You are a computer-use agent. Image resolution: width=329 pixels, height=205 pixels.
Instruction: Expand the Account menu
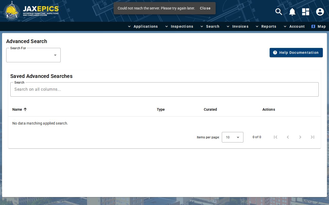[294, 26]
